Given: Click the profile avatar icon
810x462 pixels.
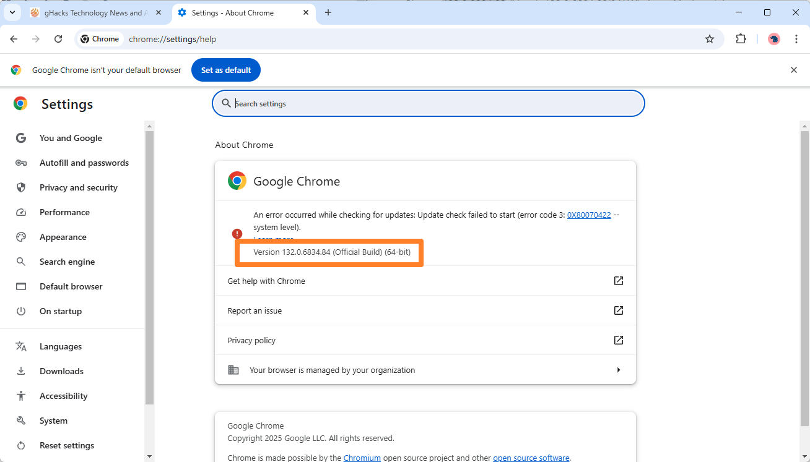Looking at the screenshot, I should coord(773,38).
